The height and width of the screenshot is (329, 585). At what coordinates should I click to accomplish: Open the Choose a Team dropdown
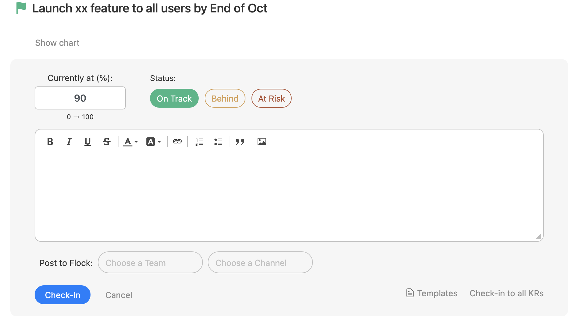150,262
